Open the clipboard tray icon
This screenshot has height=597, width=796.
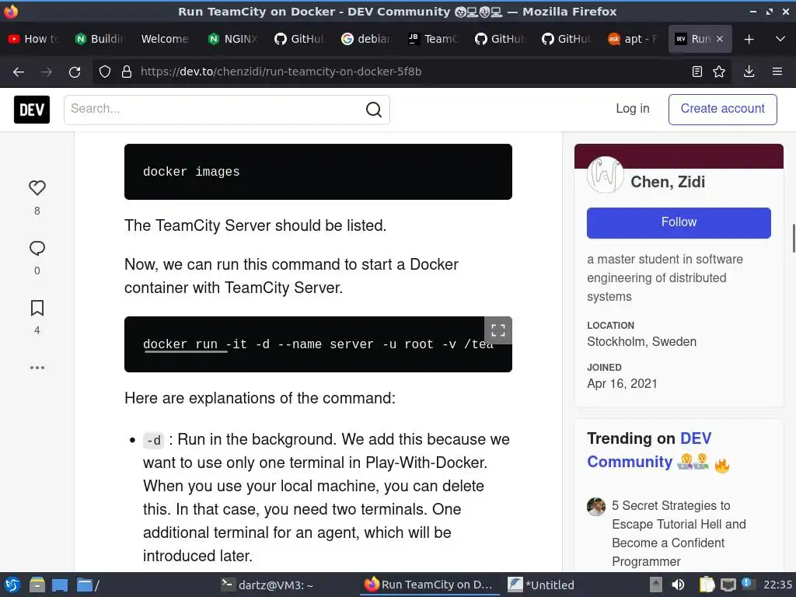click(x=707, y=585)
